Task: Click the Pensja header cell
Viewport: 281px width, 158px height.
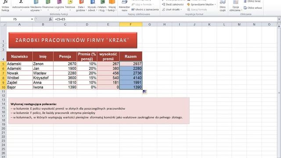Action: [x=65, y=57]
